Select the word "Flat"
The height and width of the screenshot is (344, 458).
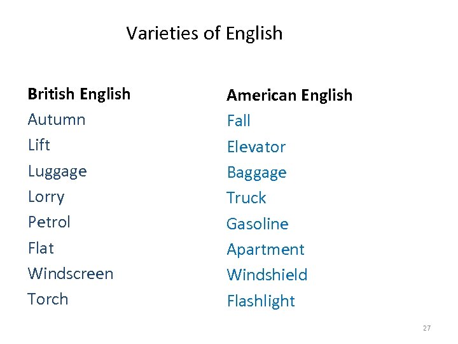(x=41, y=248)
